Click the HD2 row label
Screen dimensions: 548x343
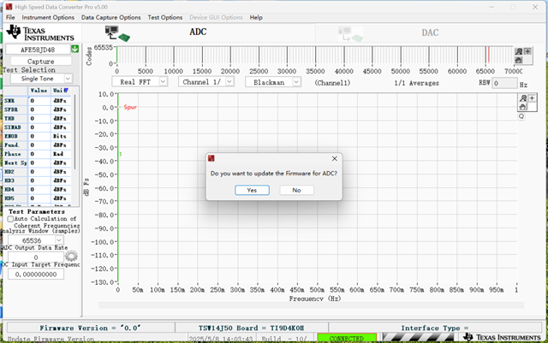(15, 172)
